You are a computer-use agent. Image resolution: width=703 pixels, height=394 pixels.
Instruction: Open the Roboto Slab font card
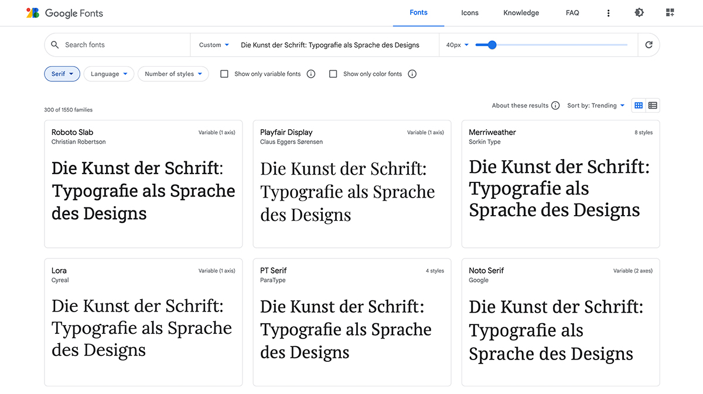pos(144,184)
